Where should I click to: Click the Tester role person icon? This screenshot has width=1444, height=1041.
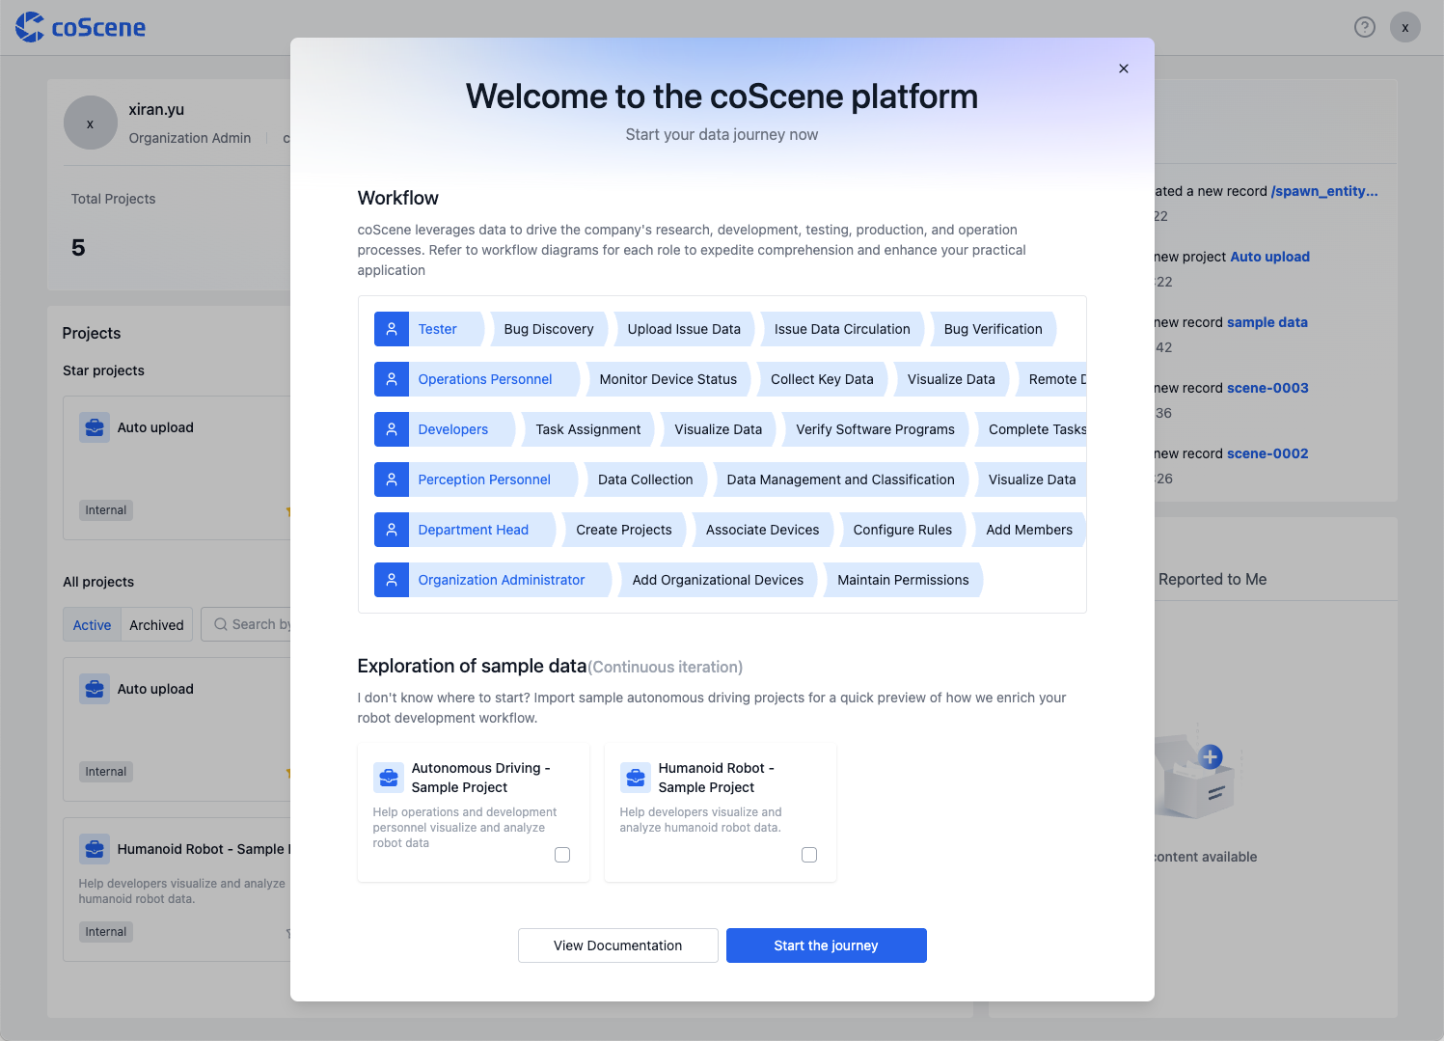(x=392, y=329)
